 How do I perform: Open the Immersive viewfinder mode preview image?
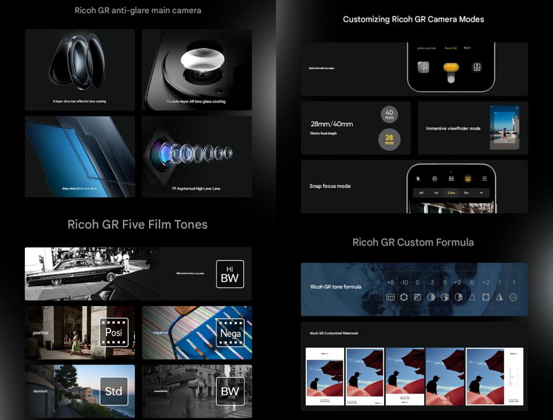tap(504, 127)
